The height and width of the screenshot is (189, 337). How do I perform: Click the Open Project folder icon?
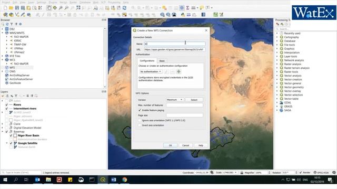(x=11, y=8)
